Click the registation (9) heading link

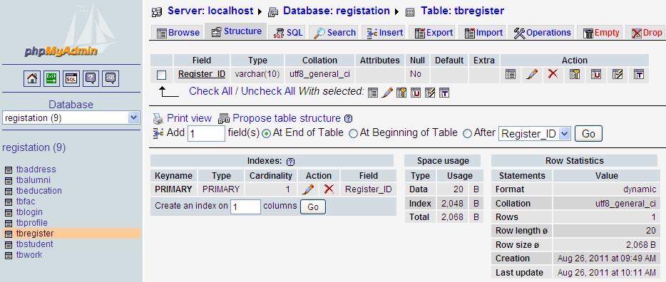pos(34,147)
